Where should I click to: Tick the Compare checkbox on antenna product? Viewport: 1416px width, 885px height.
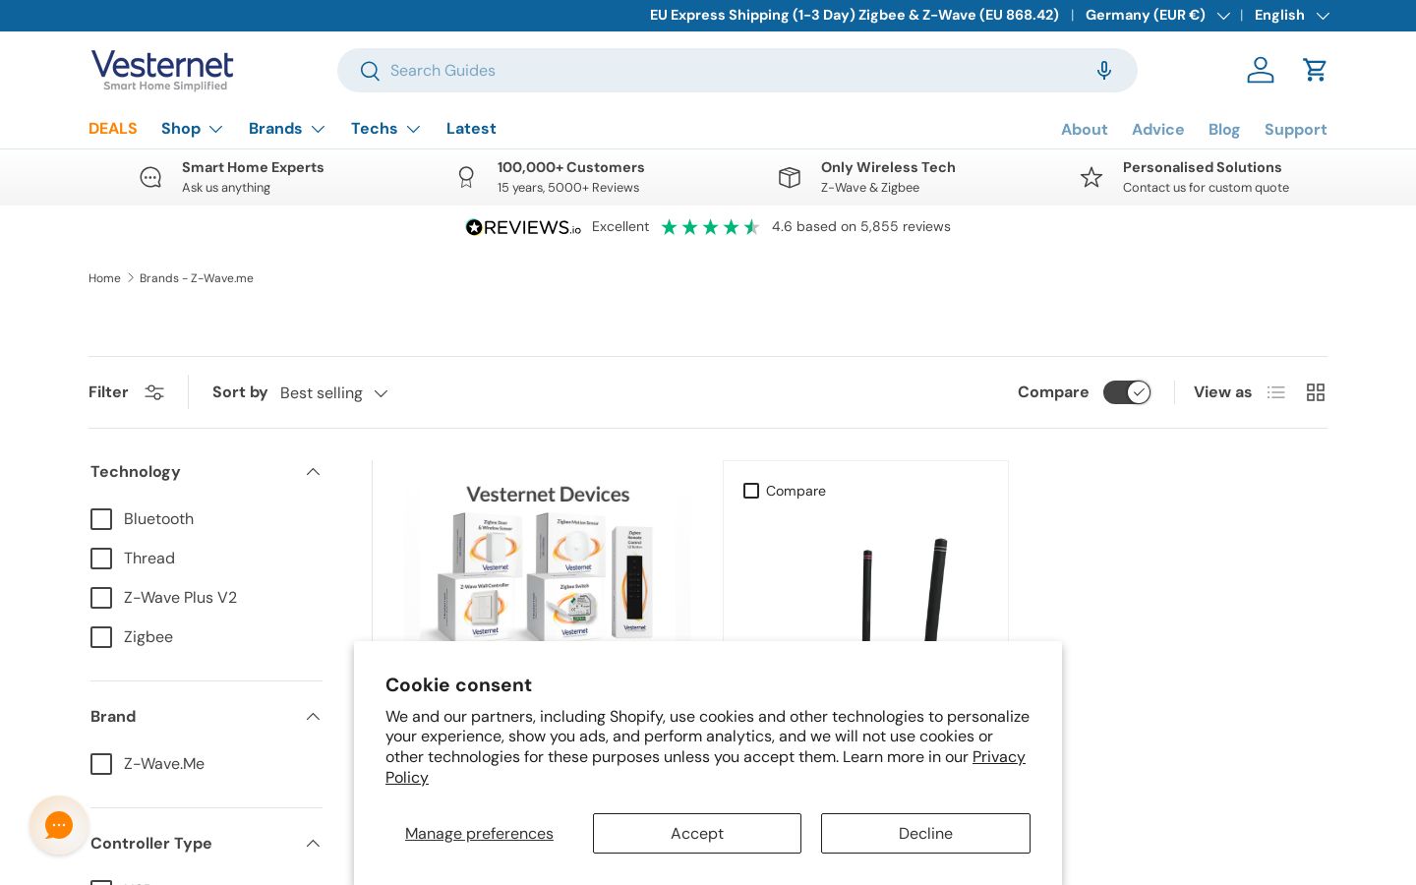pyautogui.click(x=751, y=491)
